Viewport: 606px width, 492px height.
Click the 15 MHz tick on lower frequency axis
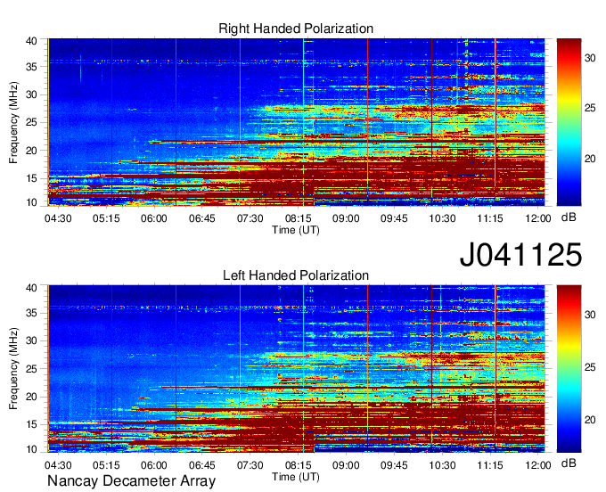[x=31, y=425]
